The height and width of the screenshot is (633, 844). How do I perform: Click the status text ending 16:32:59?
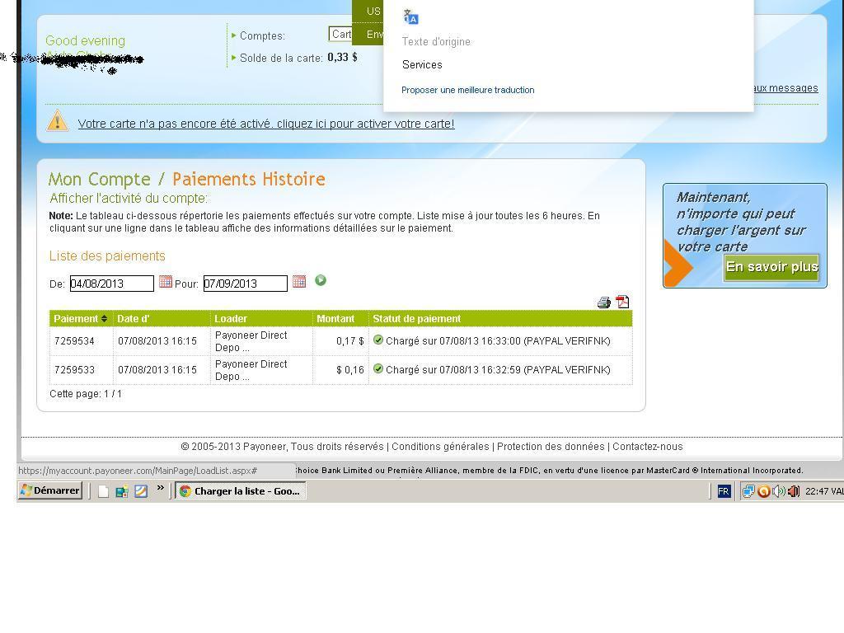click(498, 370)
